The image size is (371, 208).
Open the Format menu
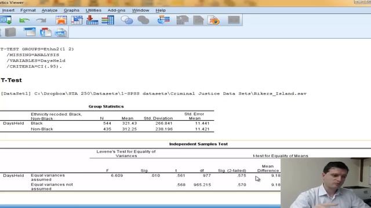pyautogui.click(x=28, y=10)
